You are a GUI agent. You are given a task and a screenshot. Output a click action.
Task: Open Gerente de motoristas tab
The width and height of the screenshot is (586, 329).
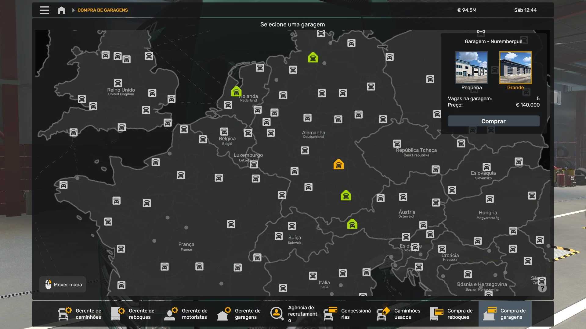186,314
